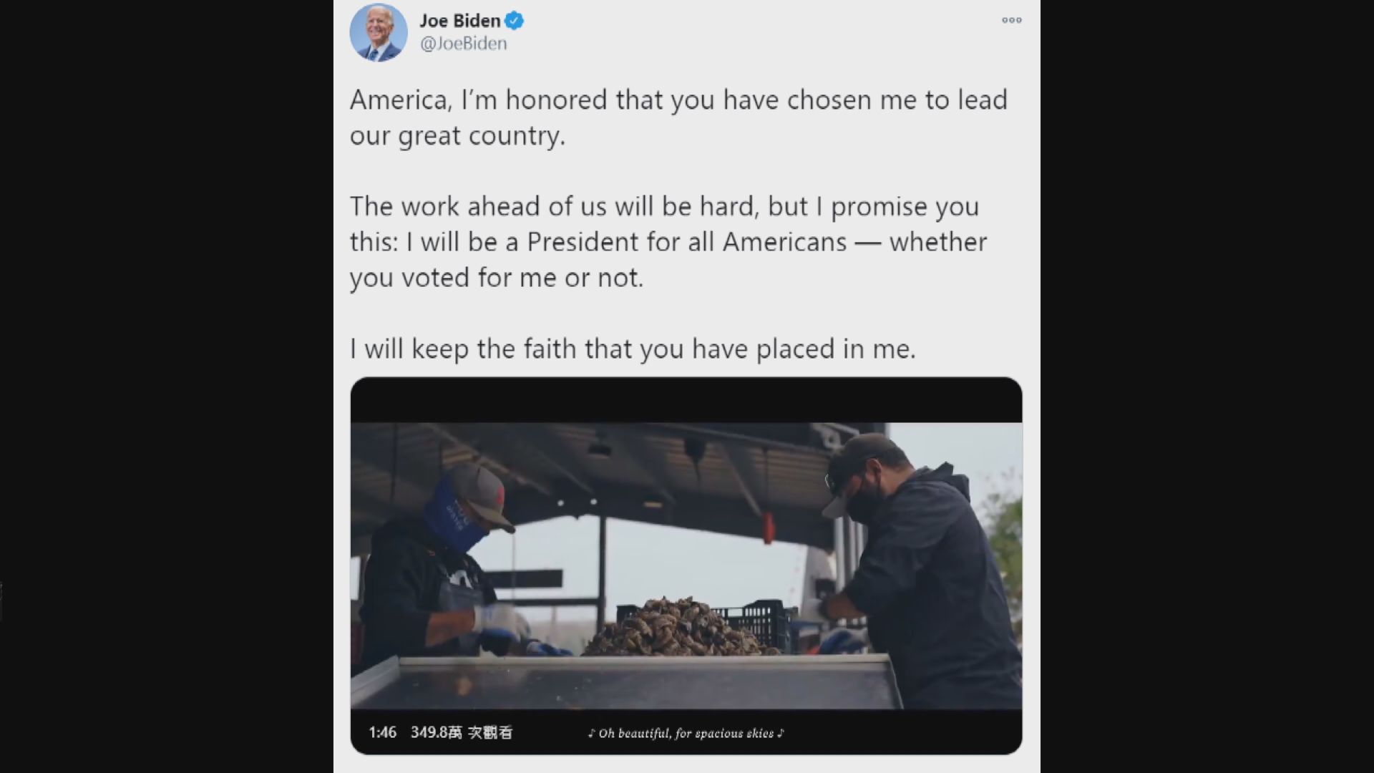
Task: Open the @JoeBiden handle link
Action: (463, 44)
